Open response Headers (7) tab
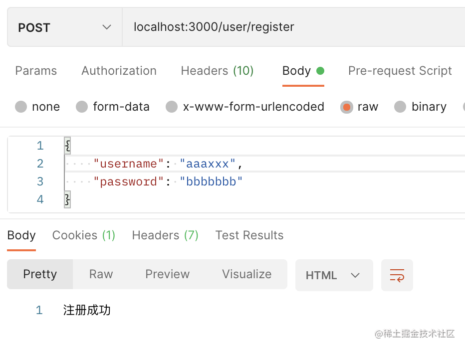 click(x=165, y=235)
